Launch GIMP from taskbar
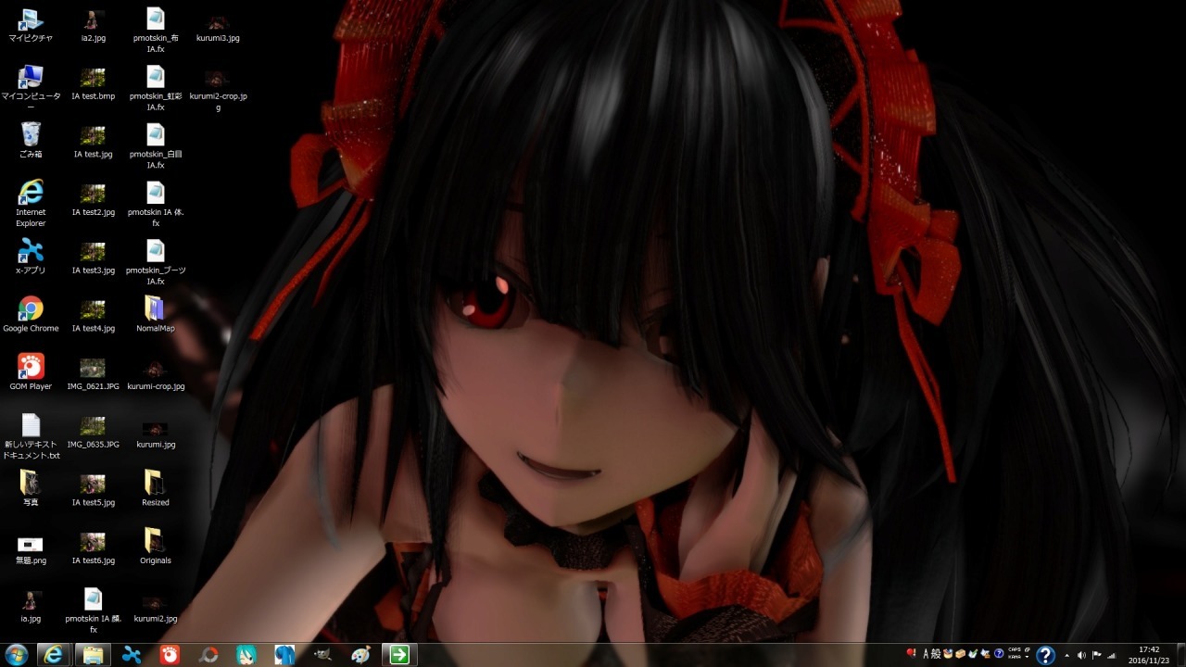Viewport: 1186px width, 667px height. [322, 655]
